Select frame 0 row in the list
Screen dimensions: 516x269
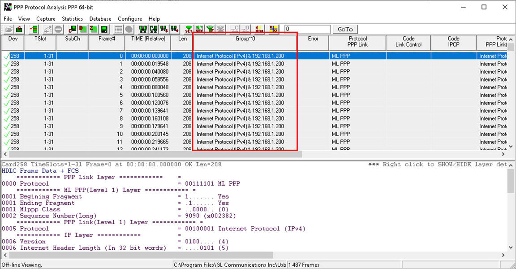click(x=254, y=56)
